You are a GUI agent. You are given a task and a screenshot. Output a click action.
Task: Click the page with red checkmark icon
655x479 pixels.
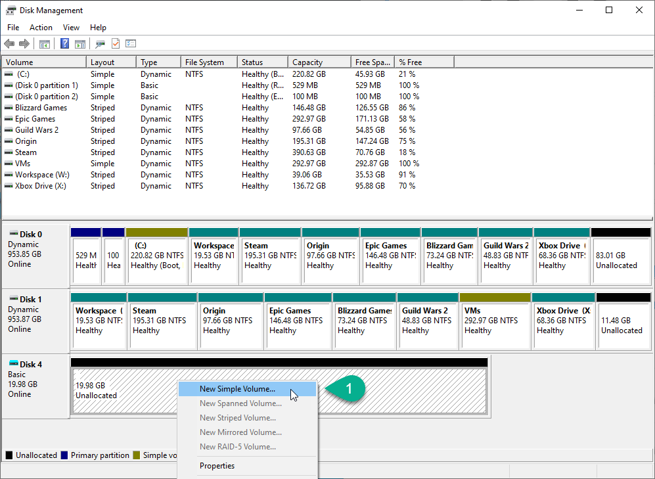[116, 44]
